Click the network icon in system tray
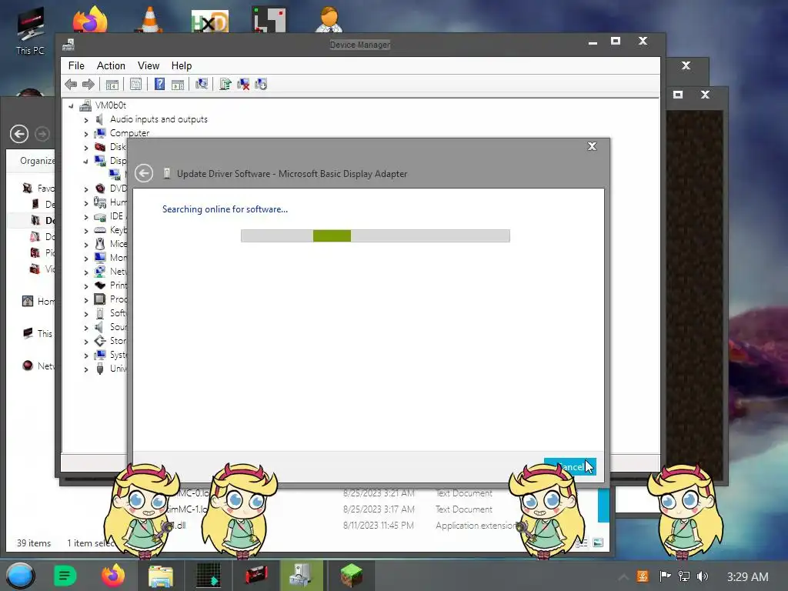The image size is (788, 591). pyautogui.click(x=684, y=576)
